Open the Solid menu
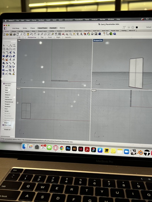Image resolution: width=152 pixels, height=202 pixels. pos(54,20)
